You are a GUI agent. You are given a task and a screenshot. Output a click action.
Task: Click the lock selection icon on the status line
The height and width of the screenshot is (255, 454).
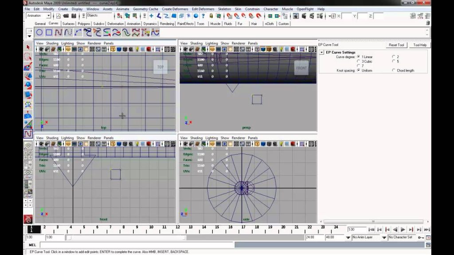tap(211, 16)
